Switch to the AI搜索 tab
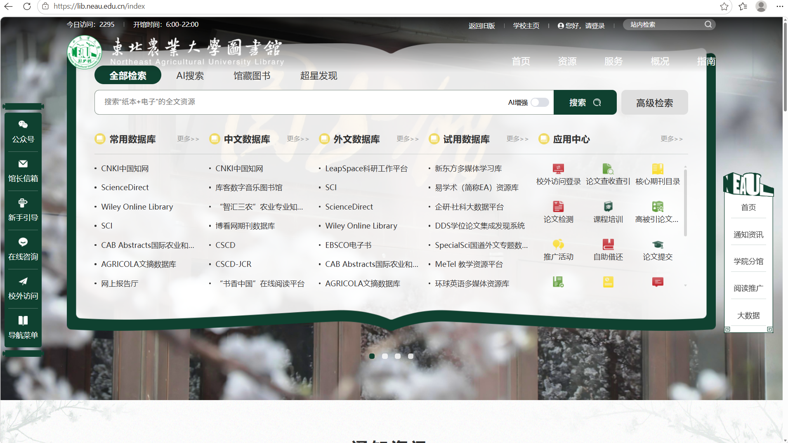Screen dimensions: 788x443 point(190,75)
